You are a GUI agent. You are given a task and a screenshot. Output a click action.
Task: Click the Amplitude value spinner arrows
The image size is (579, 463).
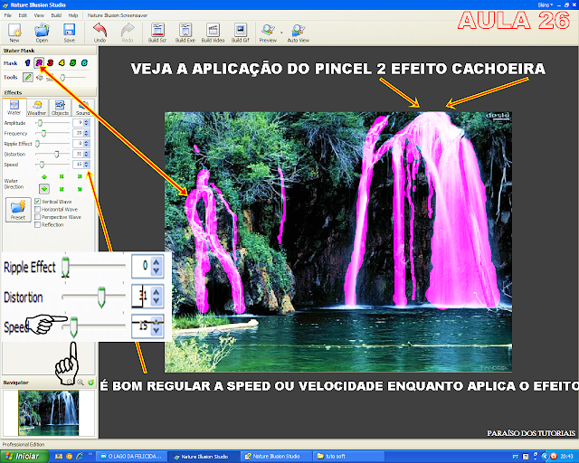(87, 123)
